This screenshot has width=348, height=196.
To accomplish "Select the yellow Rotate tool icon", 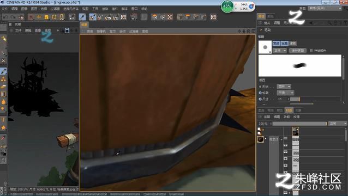I will click(x=54, y=17).
